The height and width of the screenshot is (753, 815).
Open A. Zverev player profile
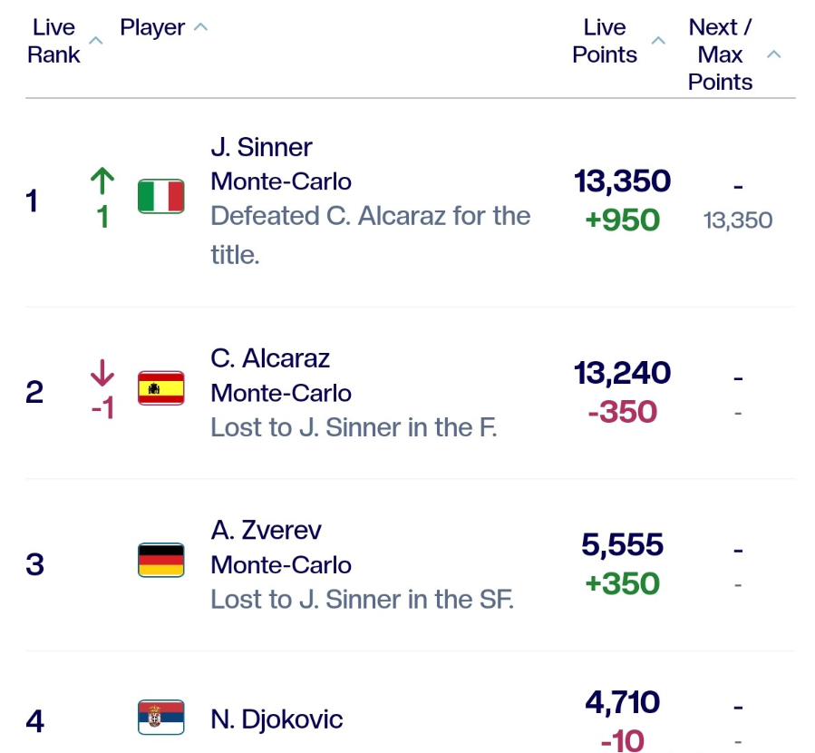266,530
